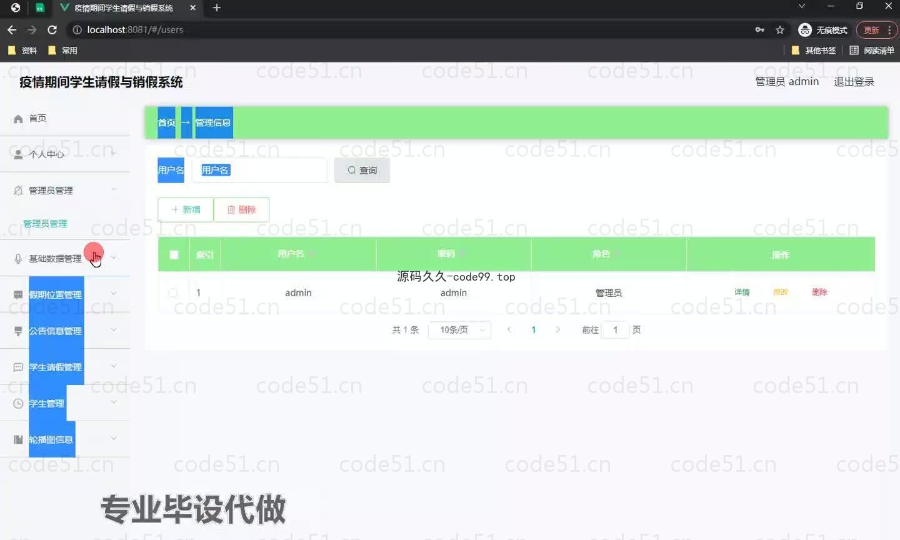Click the 查询 search button
The image size is (900, 540).
tap(362, 170)
